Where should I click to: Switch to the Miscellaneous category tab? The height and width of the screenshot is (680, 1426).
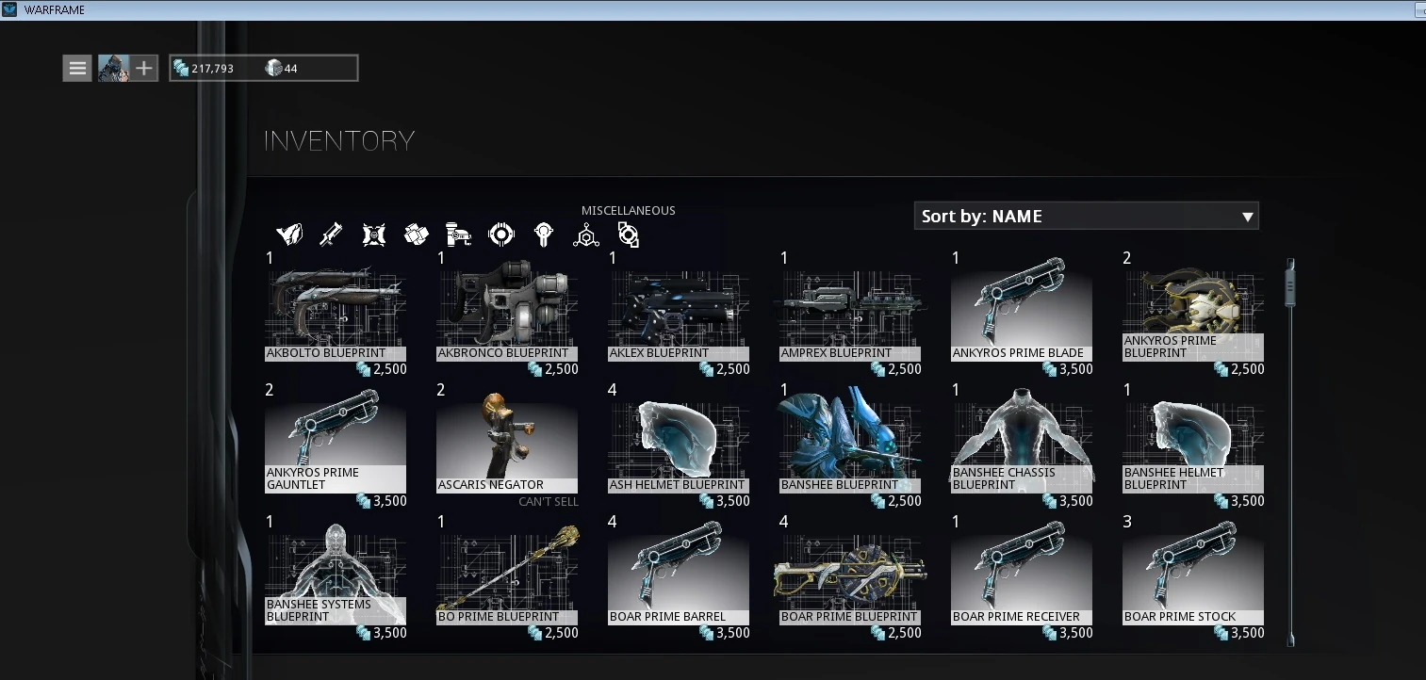[629, 235]
